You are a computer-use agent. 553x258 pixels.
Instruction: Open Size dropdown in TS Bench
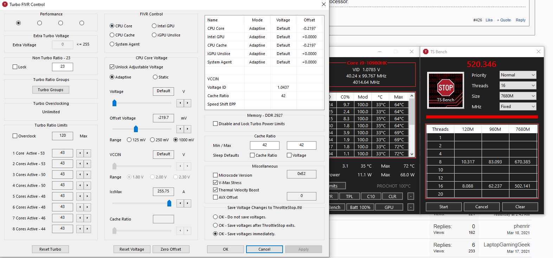tap(518, 96)
